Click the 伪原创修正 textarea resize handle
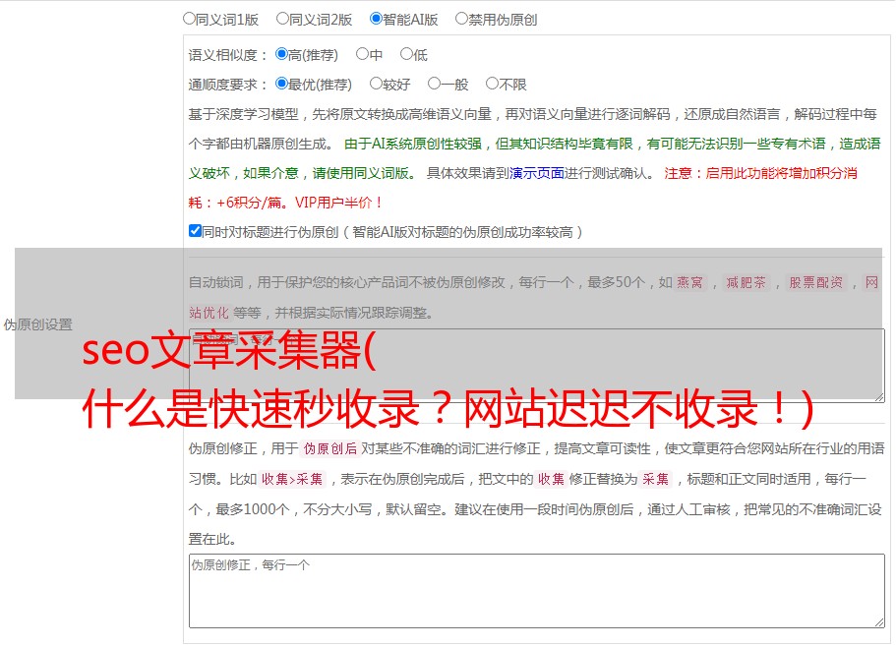 (x=879, y=622)
